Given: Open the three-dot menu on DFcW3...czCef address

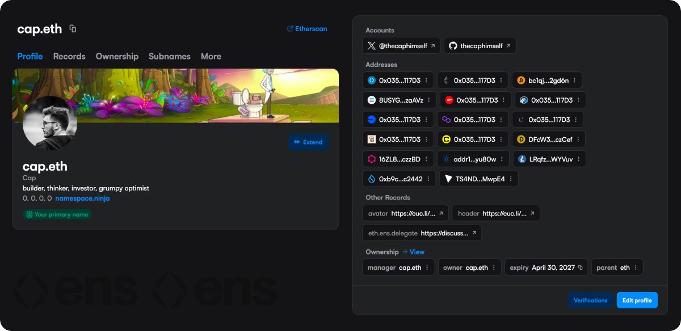Looking at the screenshot, I should (x=578, y=139).
